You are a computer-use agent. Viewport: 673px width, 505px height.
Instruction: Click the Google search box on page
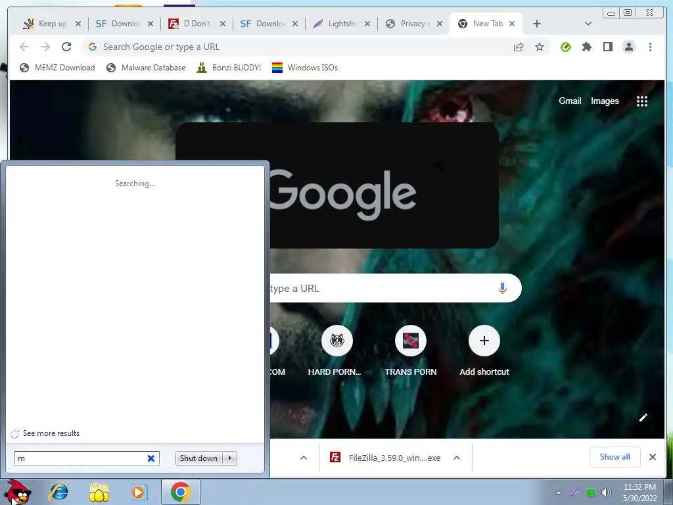pos(395,288)
